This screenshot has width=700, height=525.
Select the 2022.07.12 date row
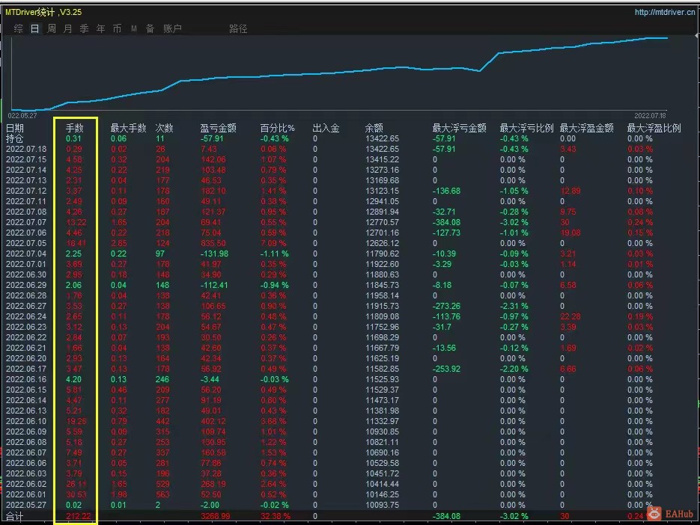tap(26, 191)
